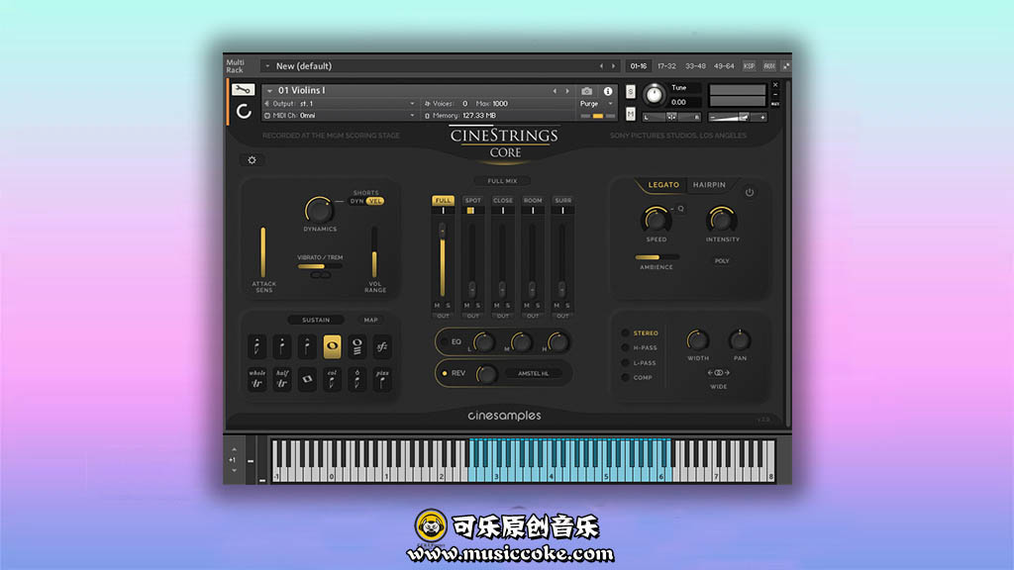This screenshot has height=570, width=1014.
Task: Switch Shorts mode to DYN
Action: pyautogui.click(x=356, y=201)
